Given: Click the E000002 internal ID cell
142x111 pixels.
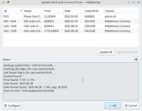Looking at the screenshot, I should pyautogui.click(x=94, y=16).
